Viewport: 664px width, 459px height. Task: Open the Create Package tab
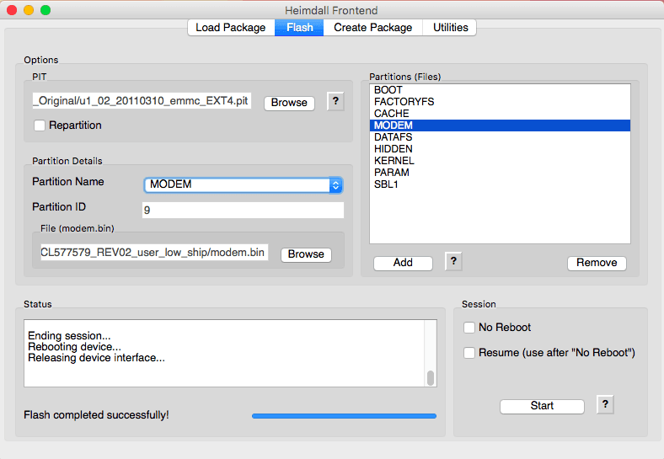pyautogui.click(x=372, y=28)
